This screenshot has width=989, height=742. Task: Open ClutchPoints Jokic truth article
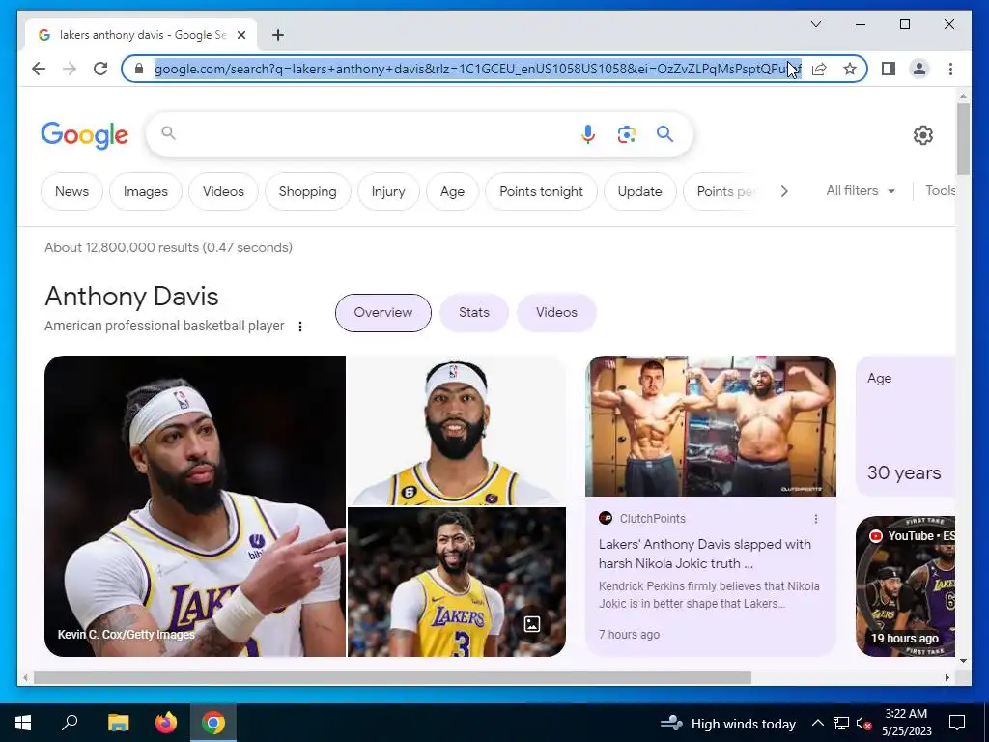click(x=704, y=554)
